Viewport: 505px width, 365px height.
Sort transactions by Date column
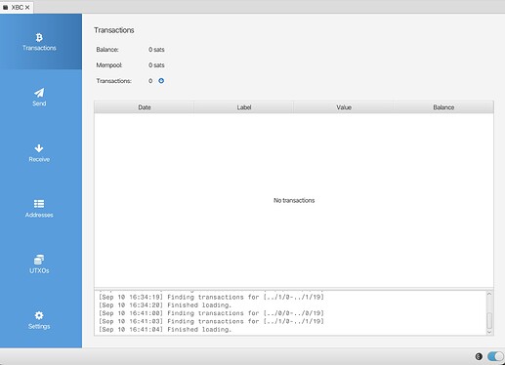(x=145, y=107)
